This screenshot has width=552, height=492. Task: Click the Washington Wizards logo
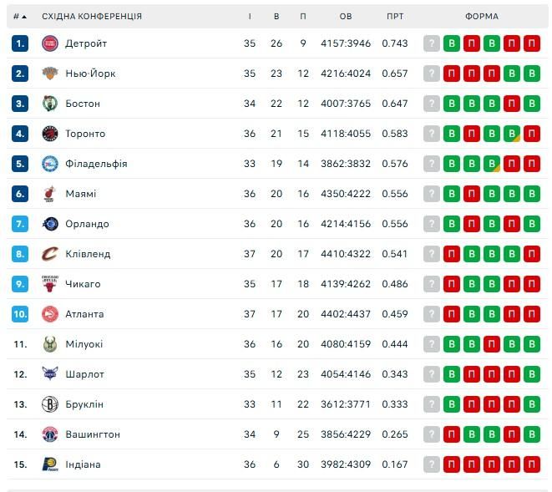(x=50, y=434)
